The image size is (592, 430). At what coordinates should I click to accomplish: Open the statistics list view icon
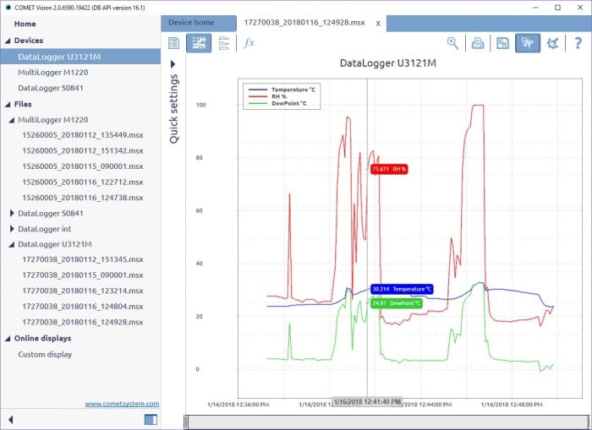click(x=224, y=43)
